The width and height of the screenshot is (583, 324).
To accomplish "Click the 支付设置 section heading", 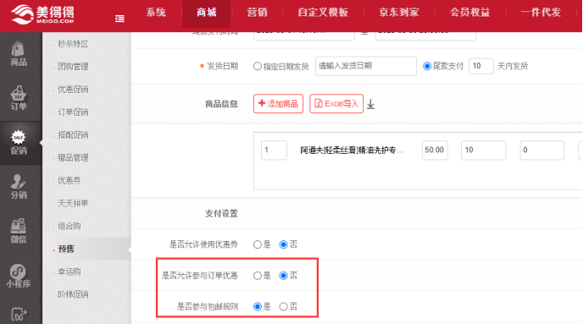I will tap(221, 213).
